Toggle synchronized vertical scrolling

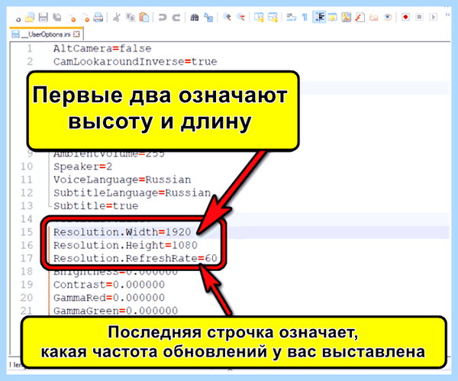(x=259, y=18)
